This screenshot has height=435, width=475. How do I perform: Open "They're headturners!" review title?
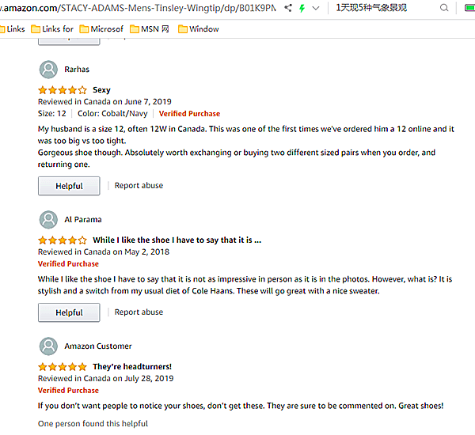point(131,367)
